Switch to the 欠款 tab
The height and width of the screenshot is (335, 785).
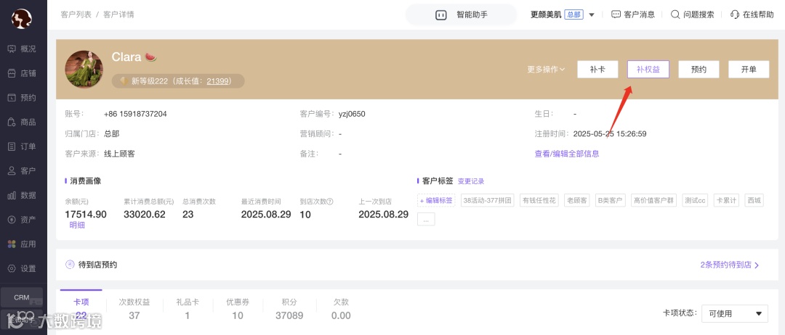(341, 309)
